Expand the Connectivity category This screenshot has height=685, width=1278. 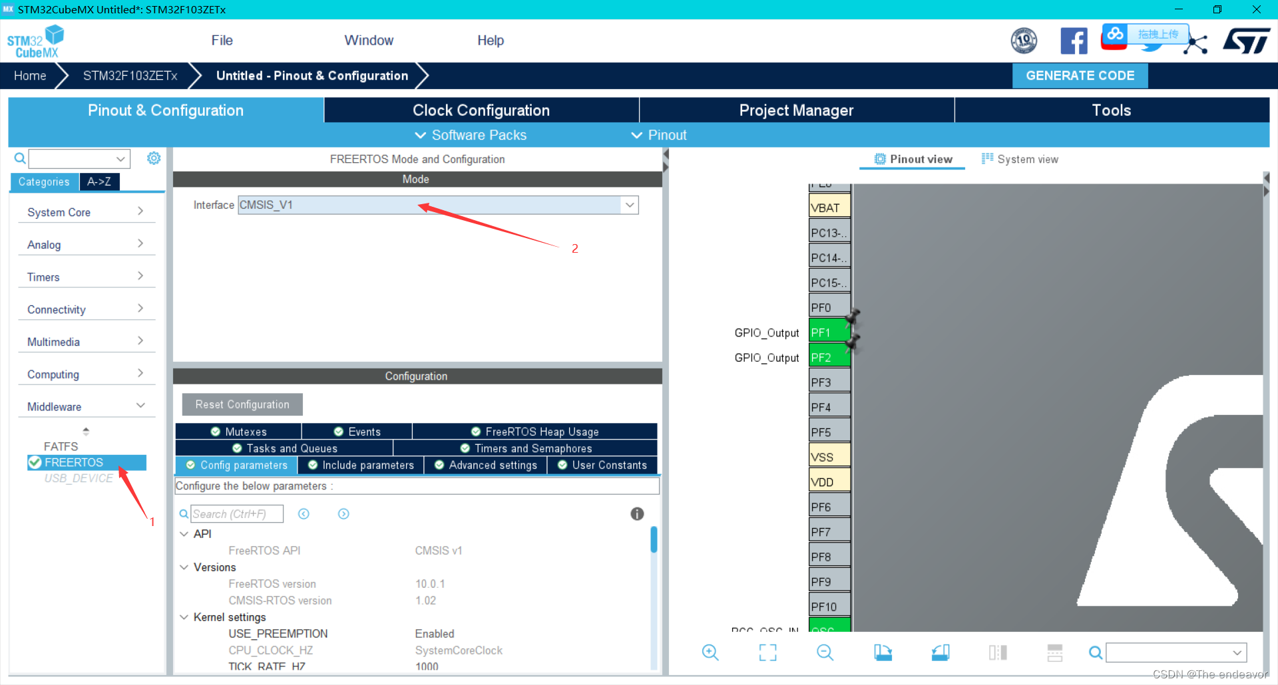[86, 309]
